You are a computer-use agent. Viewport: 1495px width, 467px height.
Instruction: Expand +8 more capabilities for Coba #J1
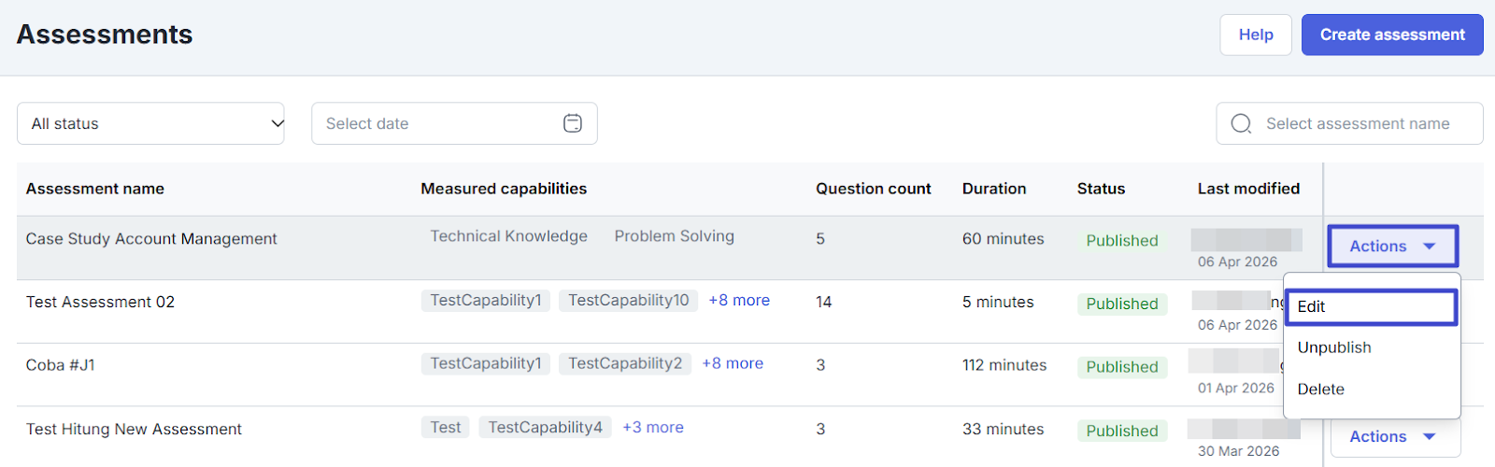point(733,363)
